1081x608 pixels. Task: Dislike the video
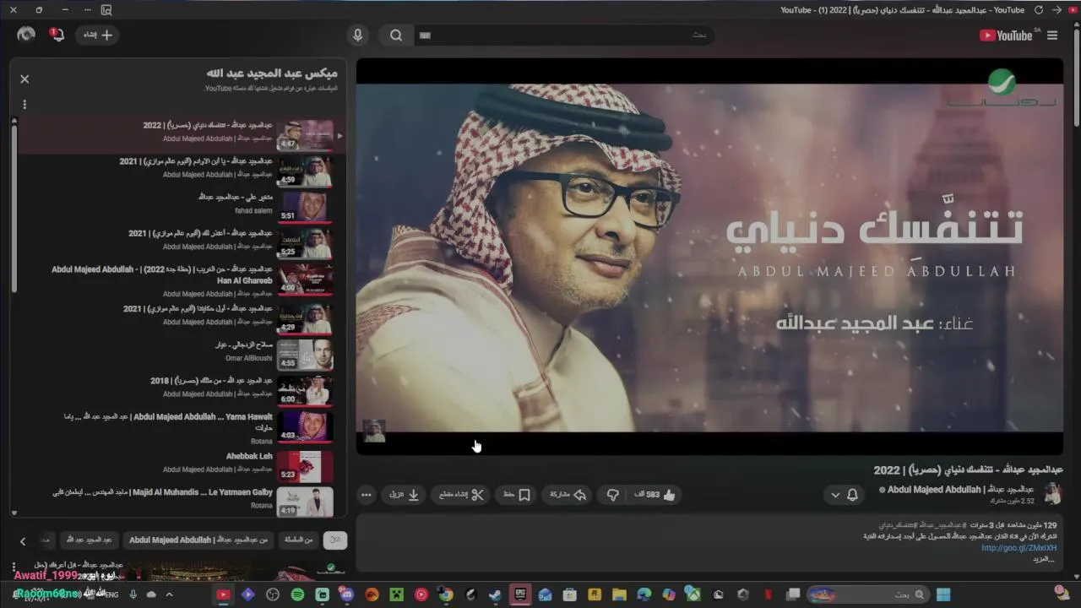[x=613, y=495]
